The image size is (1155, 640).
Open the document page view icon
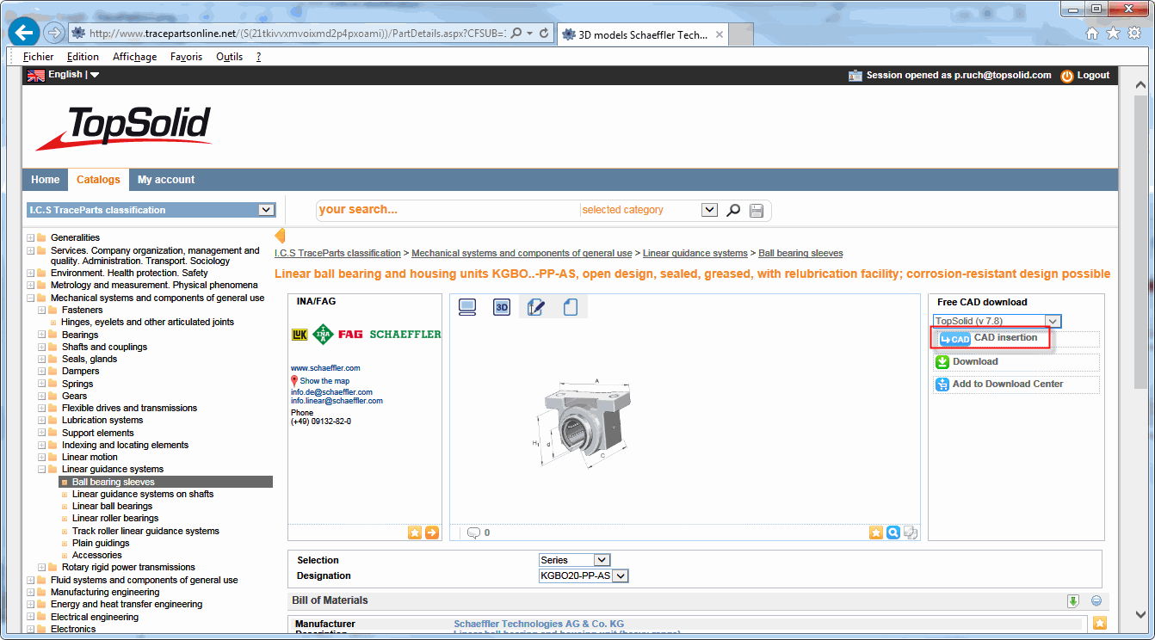pos(570,307)
